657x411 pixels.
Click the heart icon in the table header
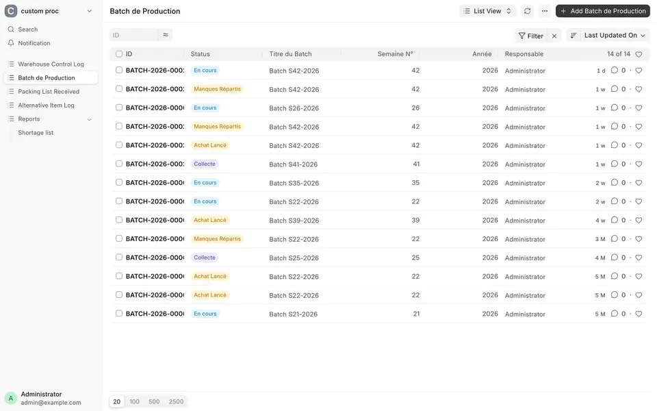pyautogui.click(x=639, y=54)
